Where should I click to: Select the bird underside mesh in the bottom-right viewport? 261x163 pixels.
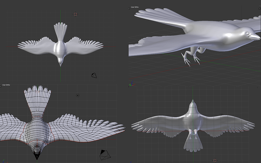click(193, 126)
